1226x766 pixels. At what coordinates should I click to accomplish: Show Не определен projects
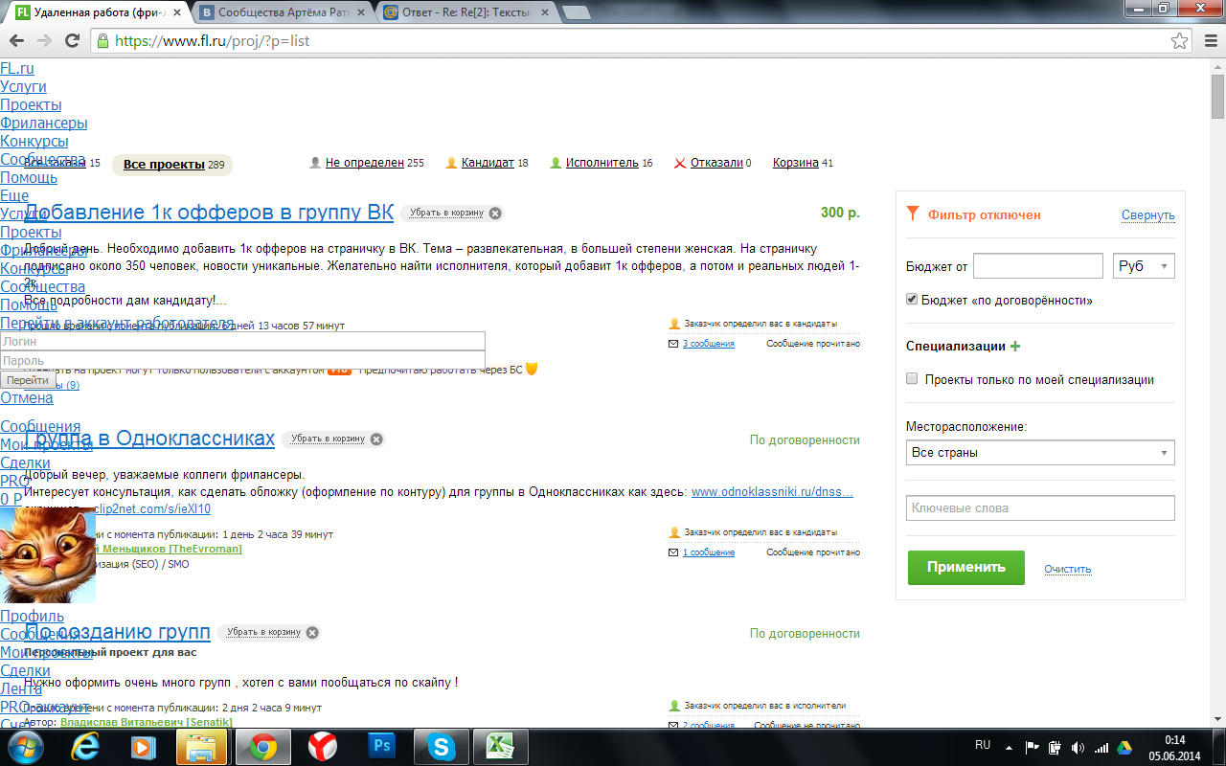coord(365,163)
